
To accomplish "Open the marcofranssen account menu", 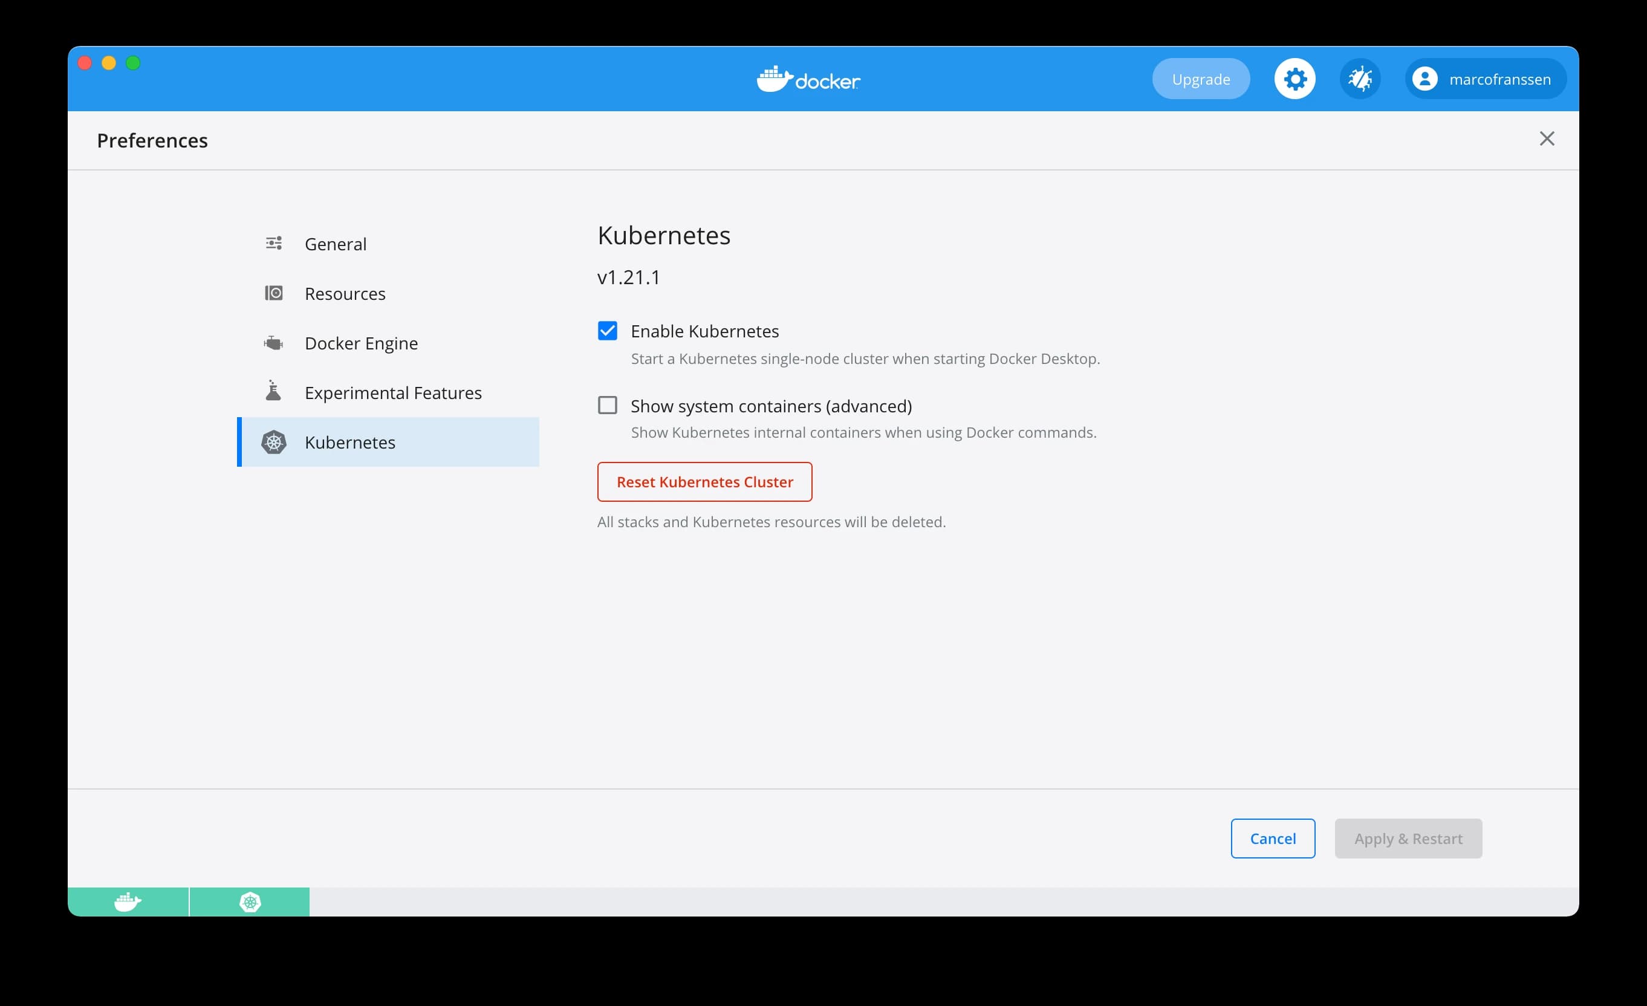I will coord(1485,79).
